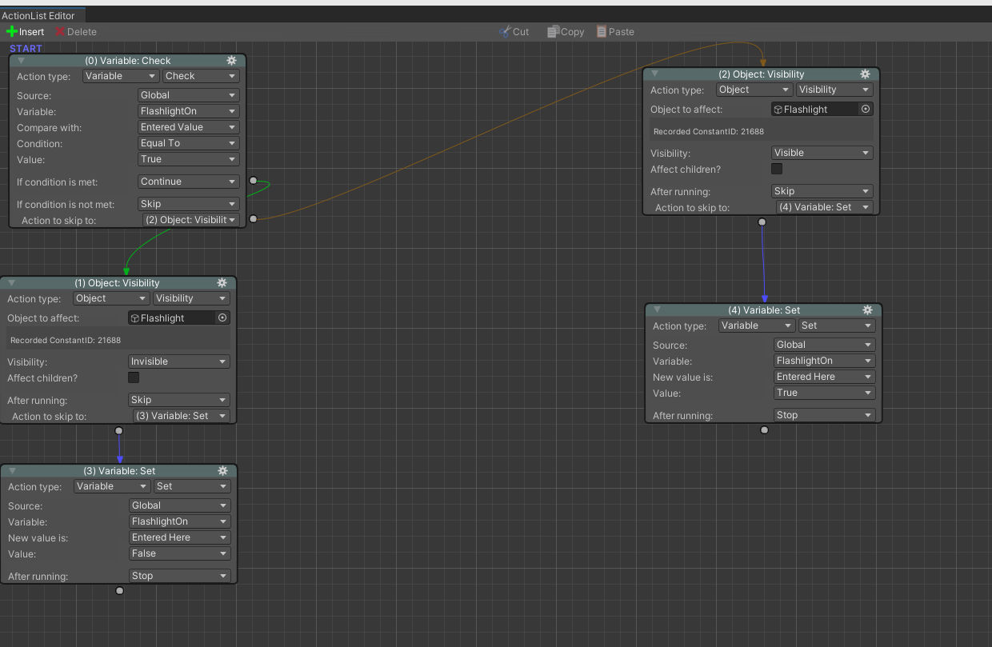Viewport: 992px width, 647px height.
Task: Open Value True dropdown in node (0)
Action: point(189,159)
